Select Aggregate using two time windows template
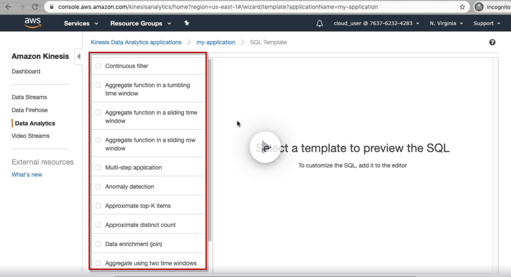Viewport: 511px width, 277px height. coord(98,263)
